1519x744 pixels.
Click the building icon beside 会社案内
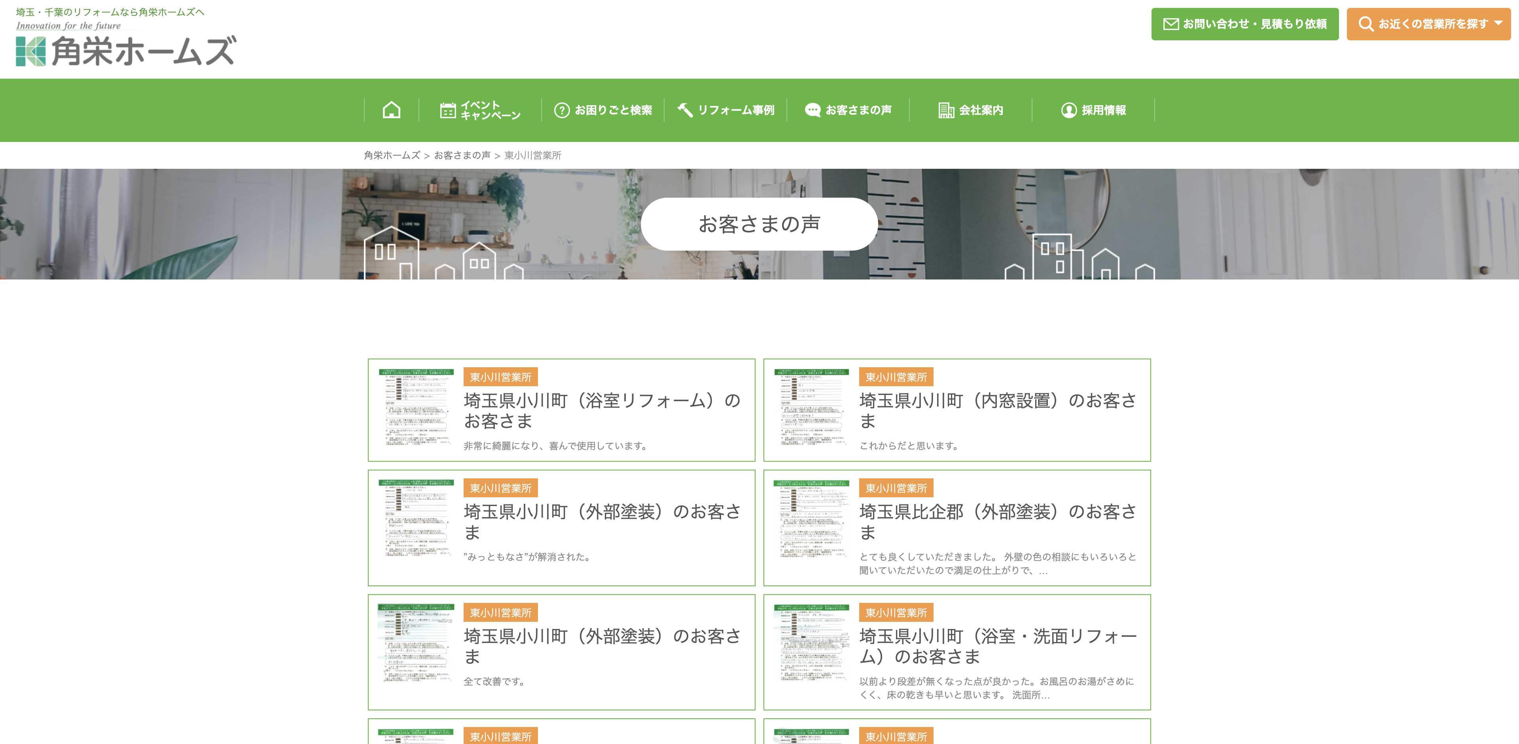coord(947,110)
